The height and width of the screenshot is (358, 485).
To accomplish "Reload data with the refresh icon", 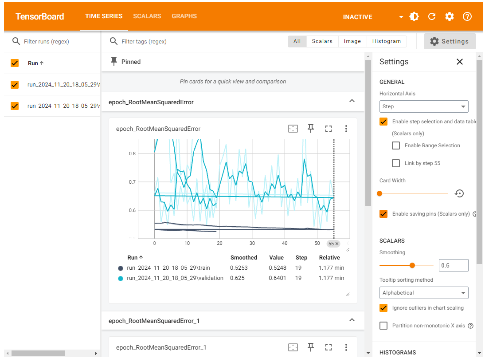I will click(431, 16).
